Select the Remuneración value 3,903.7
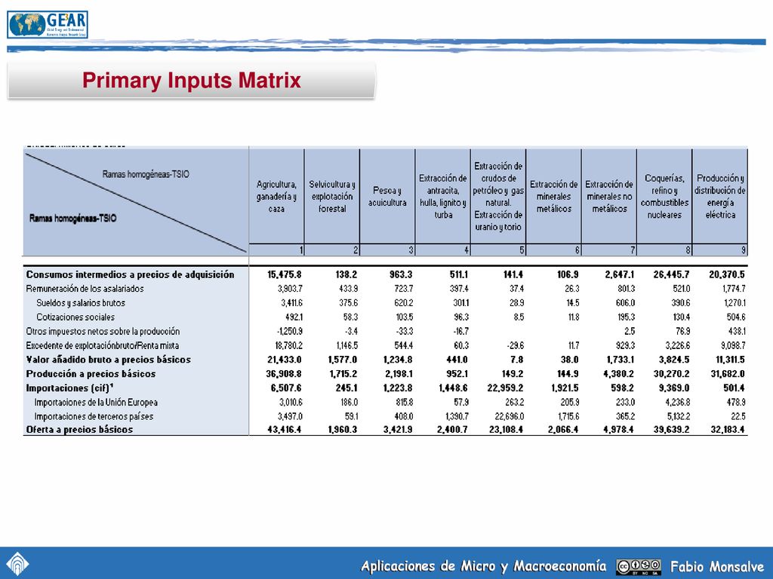 click(x=290, y=289)
